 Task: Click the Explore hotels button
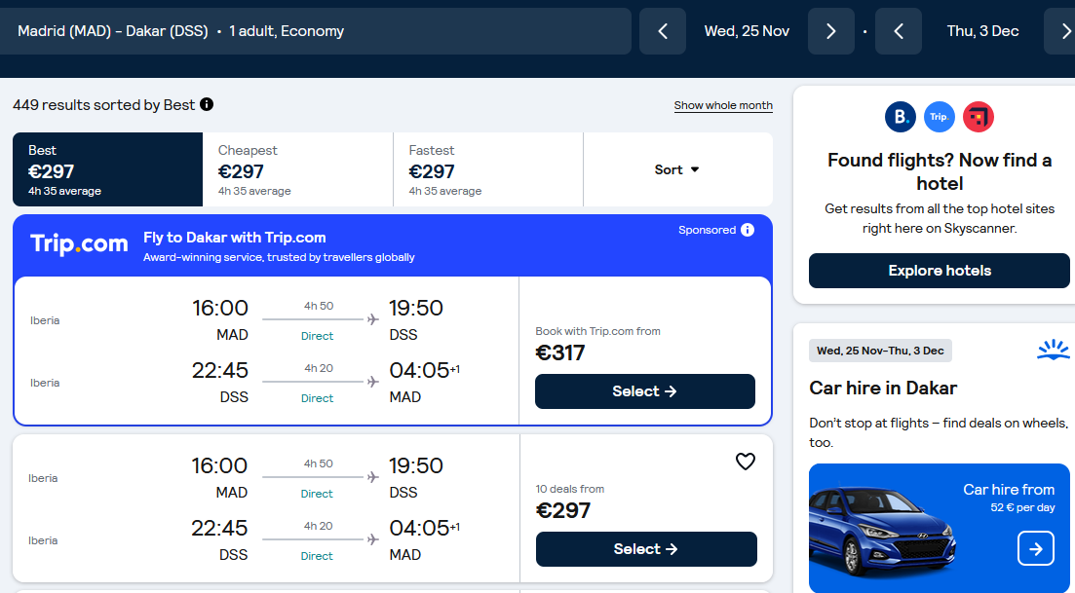tap(940, 271)
